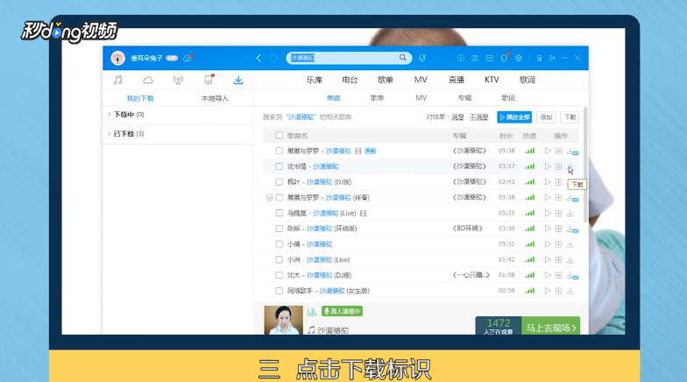Image resolution: width=687 pixels, height=382 pixels.
Task: Tick checkbox for 小倩 song
Action: point(279,244)
